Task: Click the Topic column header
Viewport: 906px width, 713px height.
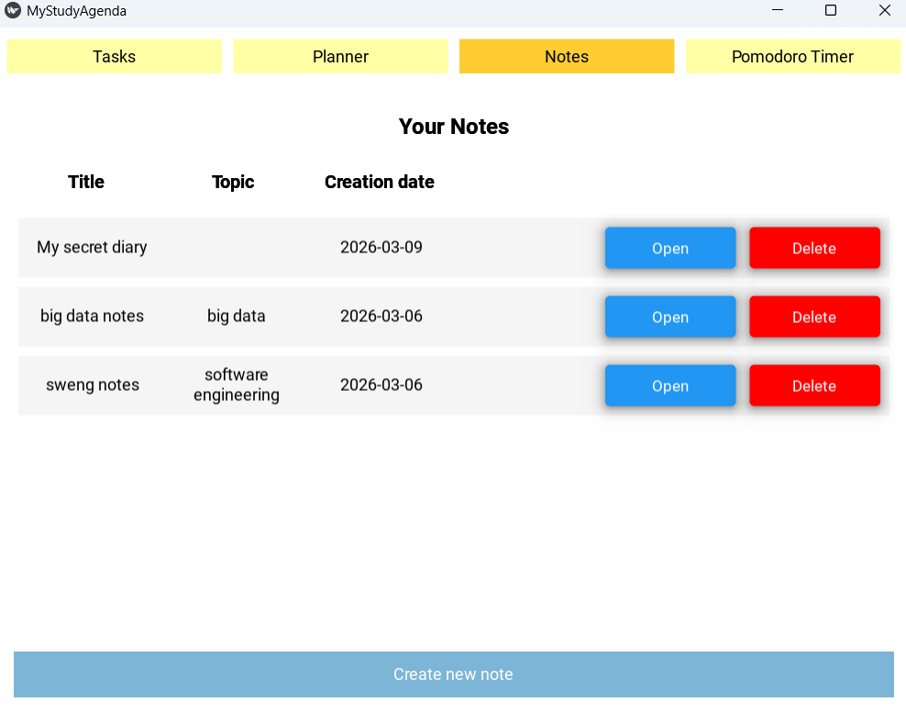Action: [x=233, y=182]
